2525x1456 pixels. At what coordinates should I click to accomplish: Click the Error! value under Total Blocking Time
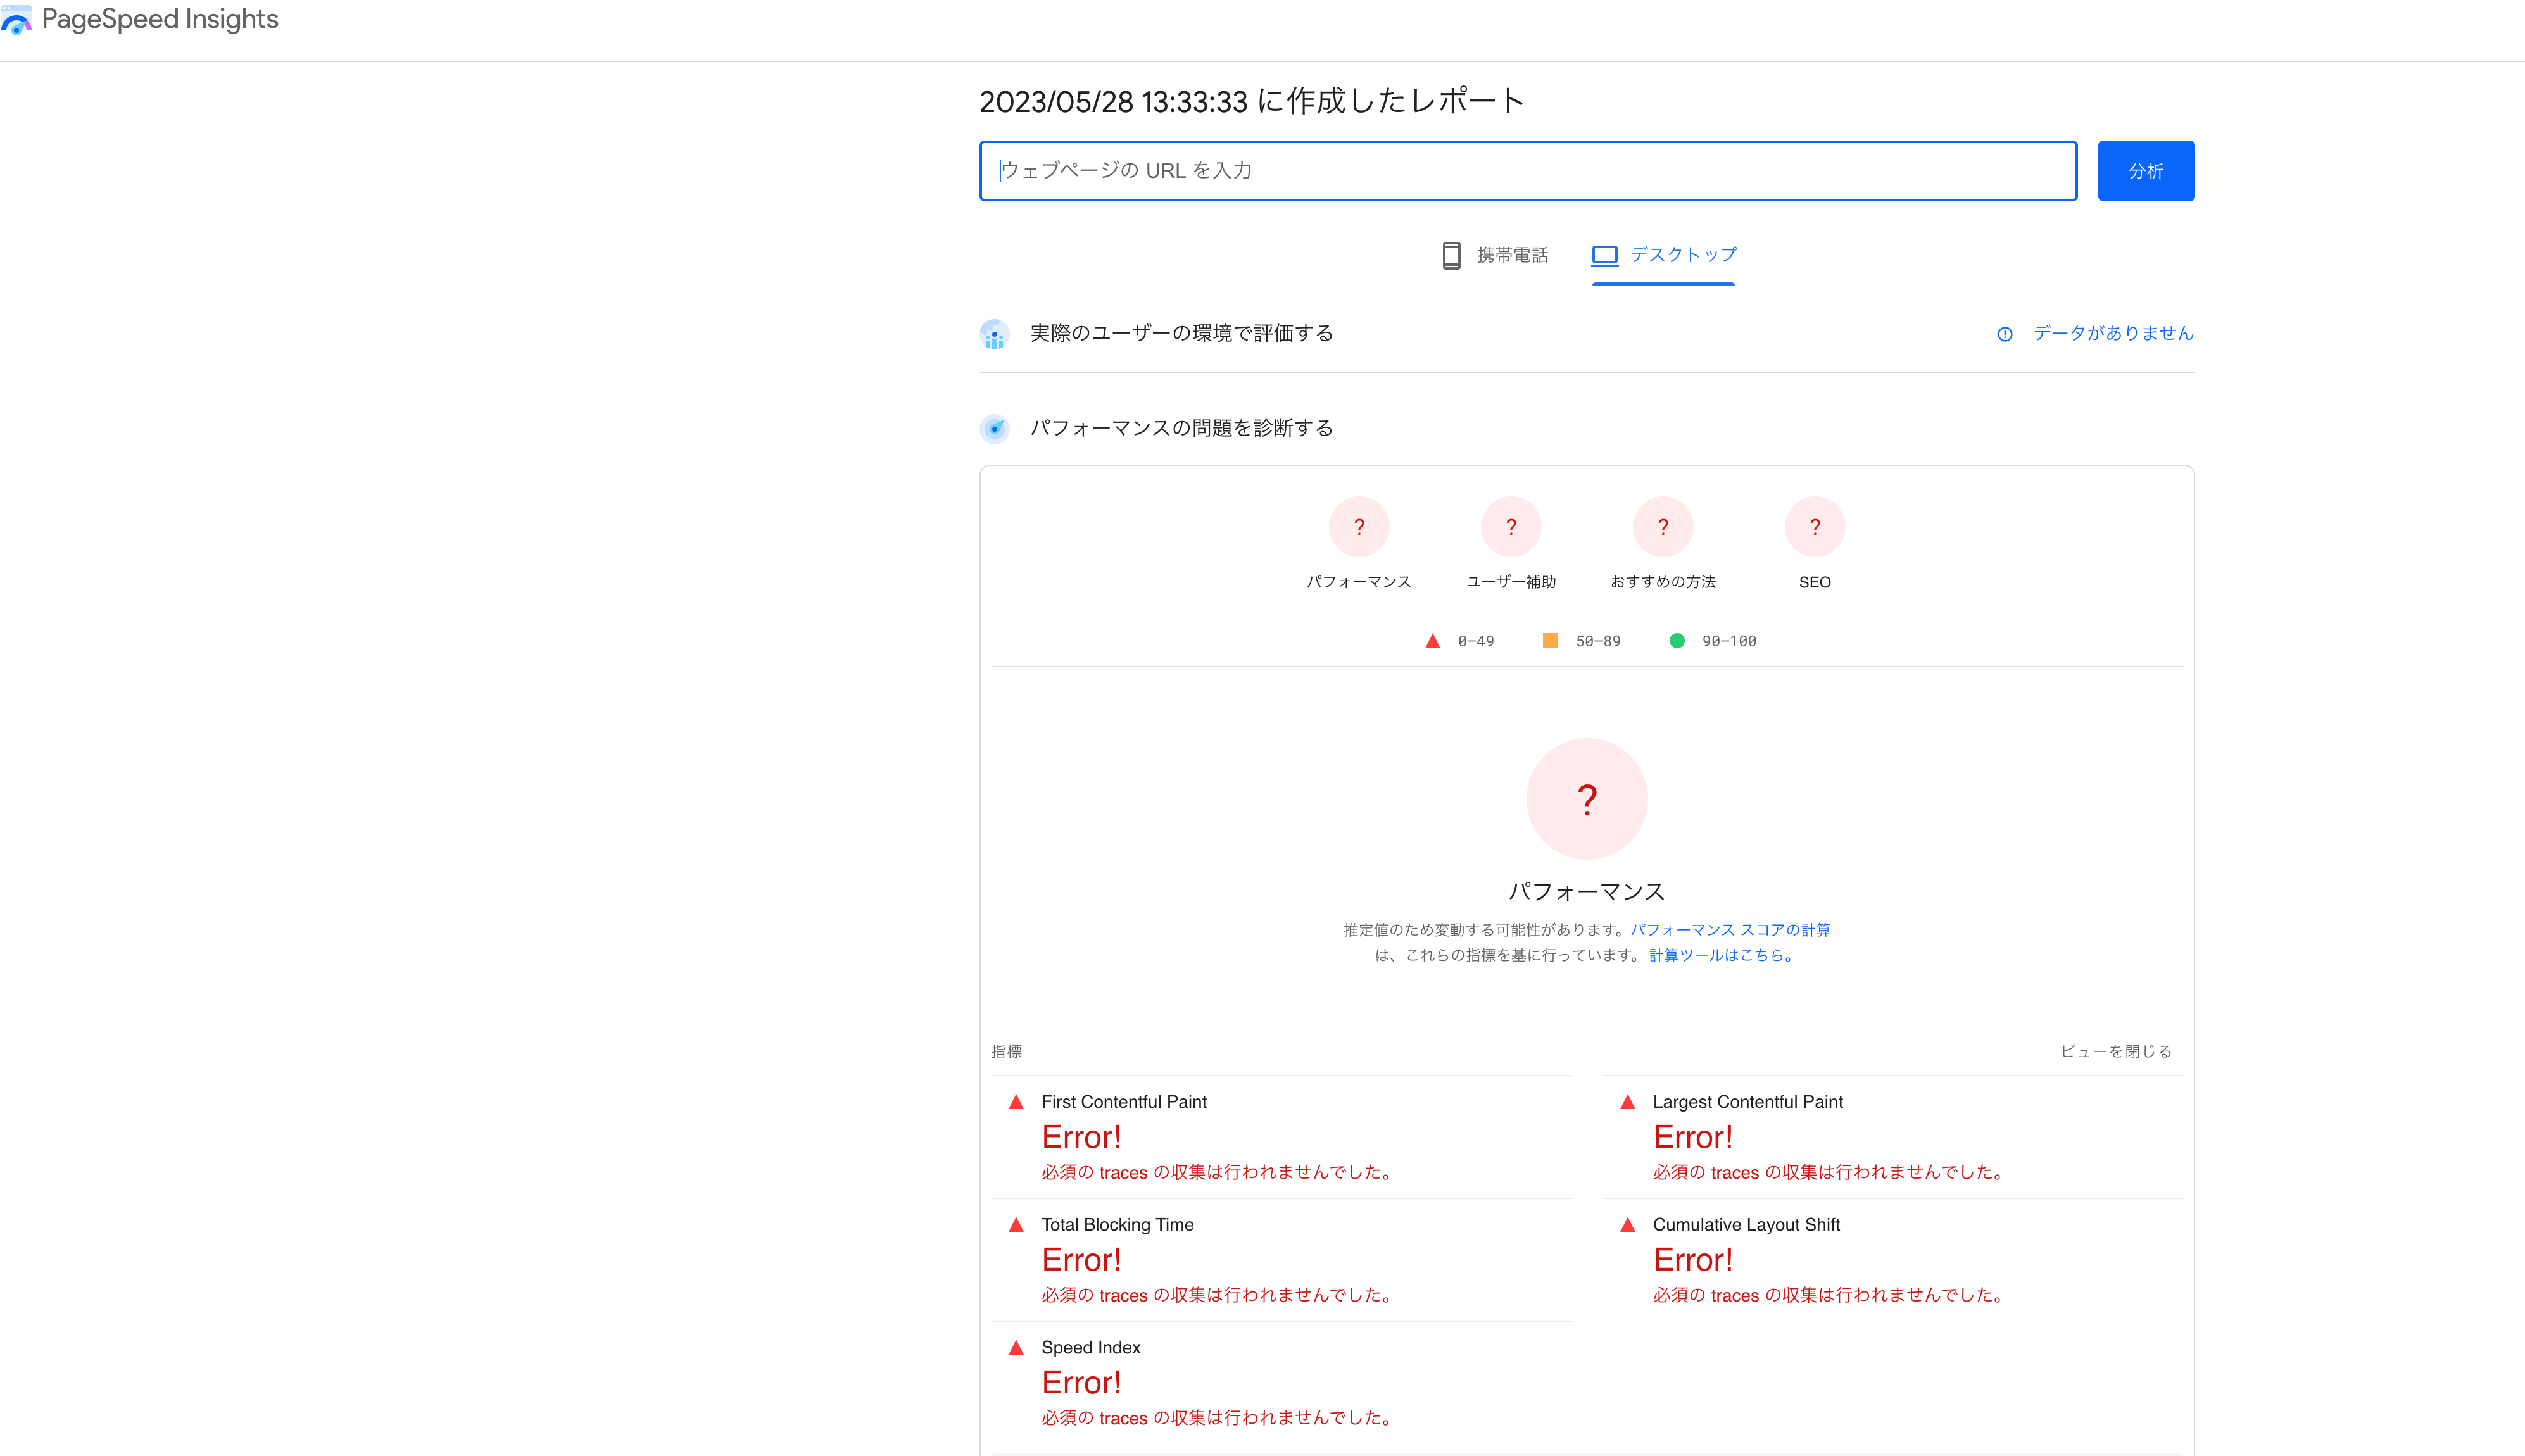click(x=1081, y=1260)
